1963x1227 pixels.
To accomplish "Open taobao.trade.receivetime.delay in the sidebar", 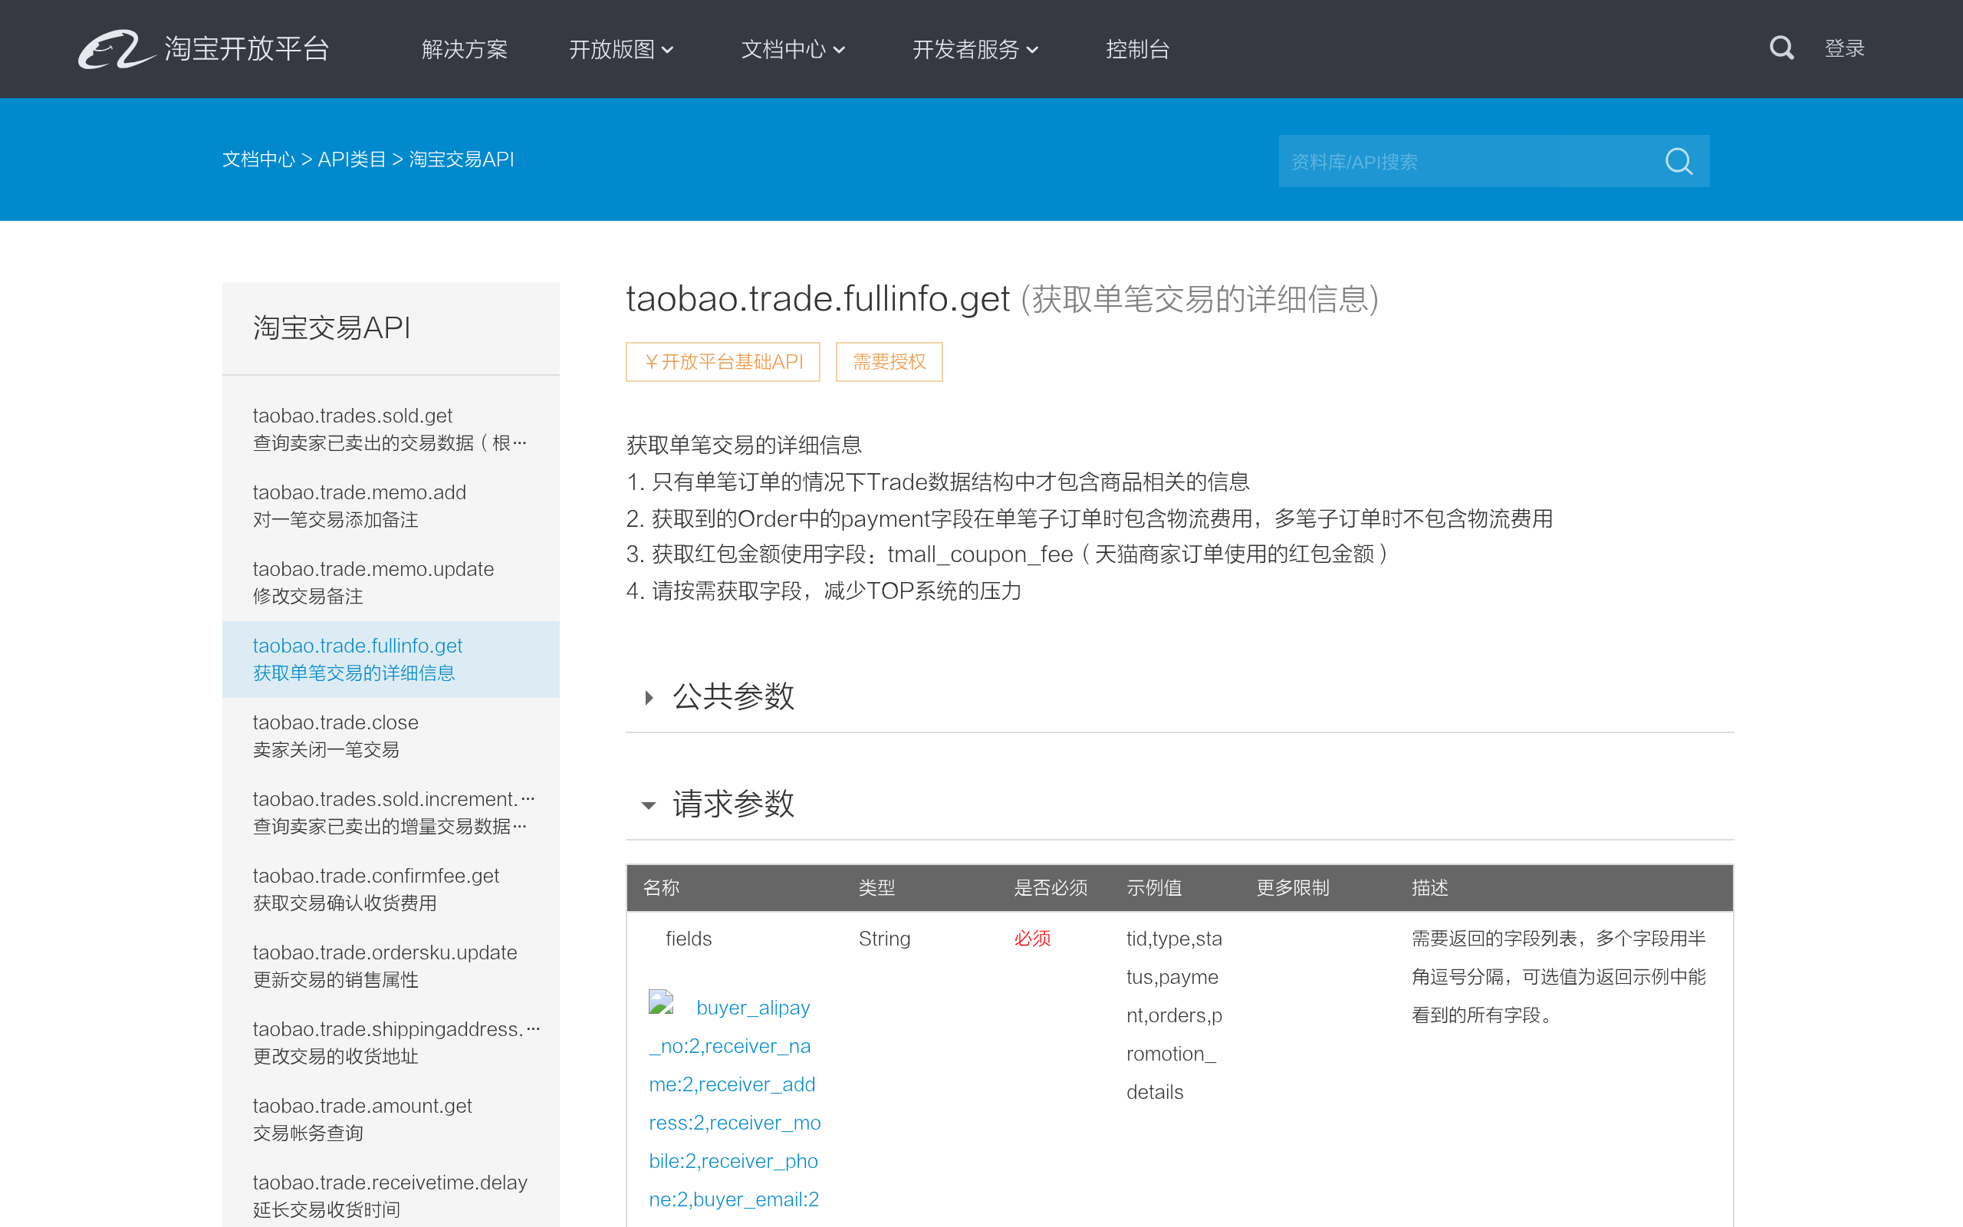I will (391, 1196).
